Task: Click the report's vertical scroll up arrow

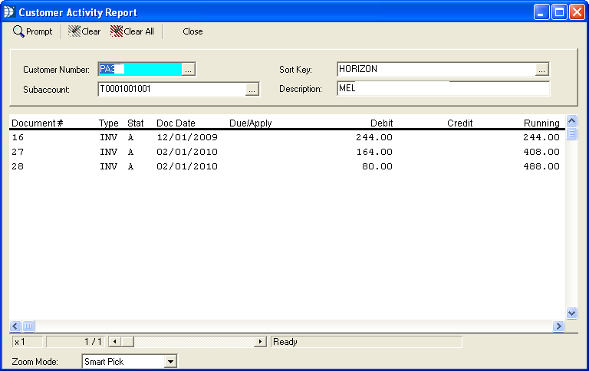Action: [571, 121]
